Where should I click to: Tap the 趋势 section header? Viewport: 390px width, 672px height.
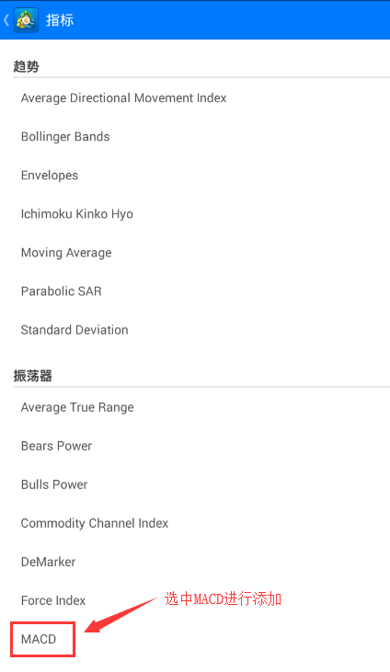(x=26, y=66)
